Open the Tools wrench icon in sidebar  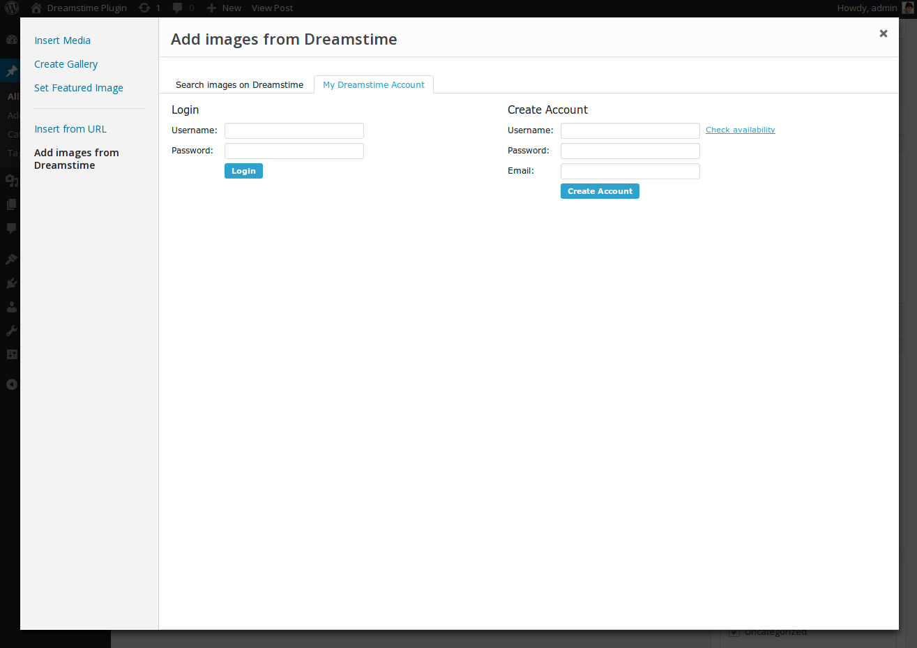(x=11, y=331)
